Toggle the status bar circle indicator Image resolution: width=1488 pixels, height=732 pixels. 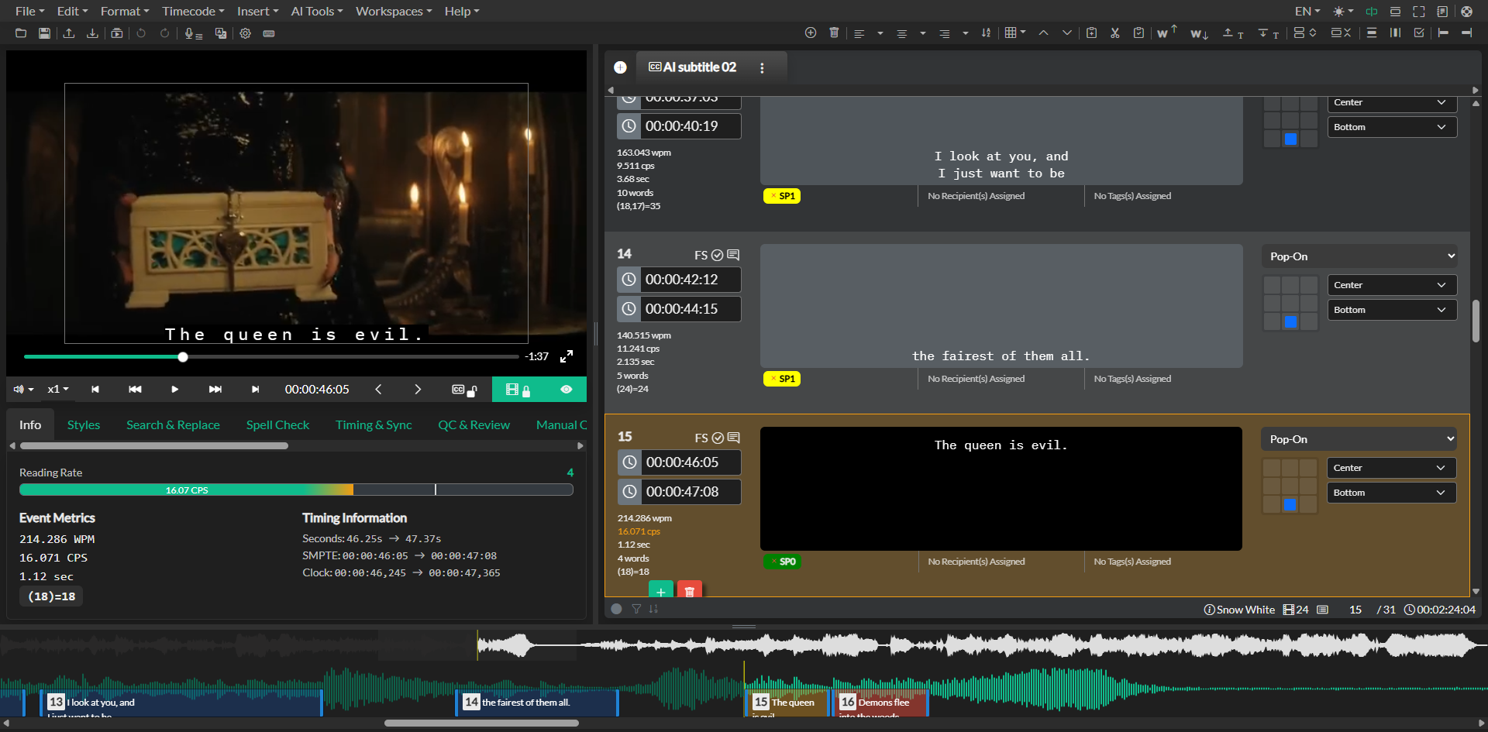pos(616,609)
